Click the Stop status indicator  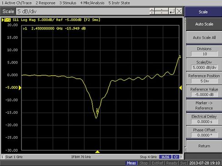click(x=144, y=163)
